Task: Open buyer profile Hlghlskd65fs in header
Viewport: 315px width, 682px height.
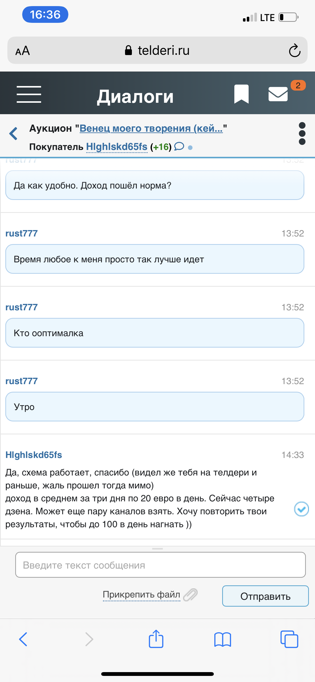Action: point(117,147)
